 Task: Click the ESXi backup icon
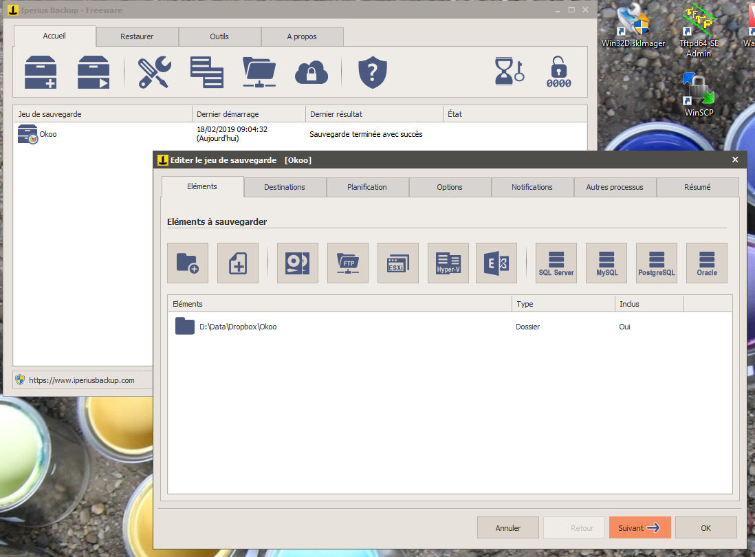(x=398, y=263)
